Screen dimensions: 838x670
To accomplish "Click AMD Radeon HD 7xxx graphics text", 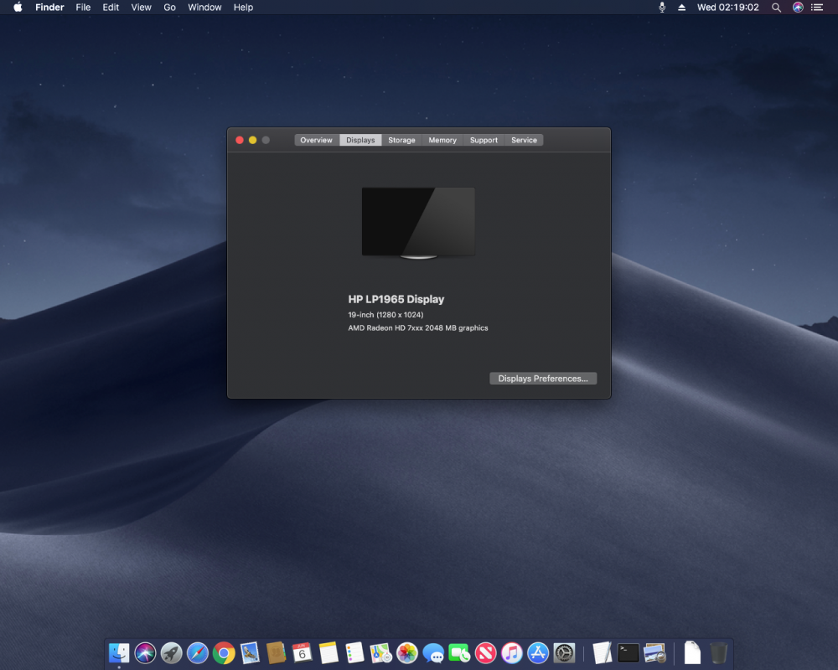I will pos(418,328).
